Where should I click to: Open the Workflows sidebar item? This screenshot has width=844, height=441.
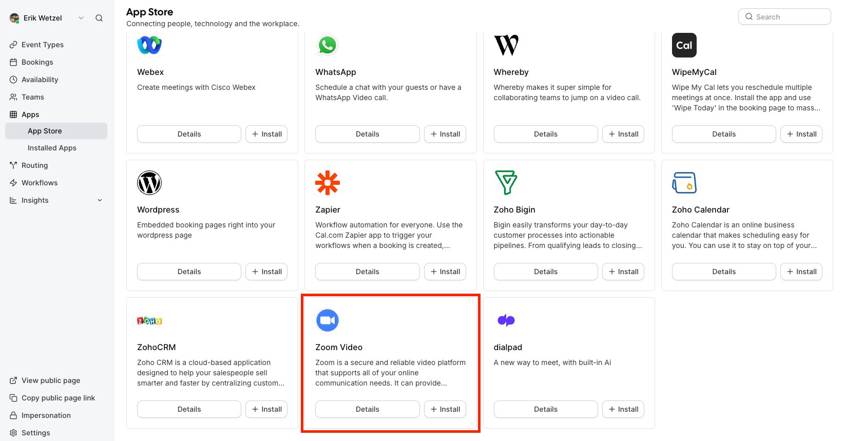tap(40, 183)
